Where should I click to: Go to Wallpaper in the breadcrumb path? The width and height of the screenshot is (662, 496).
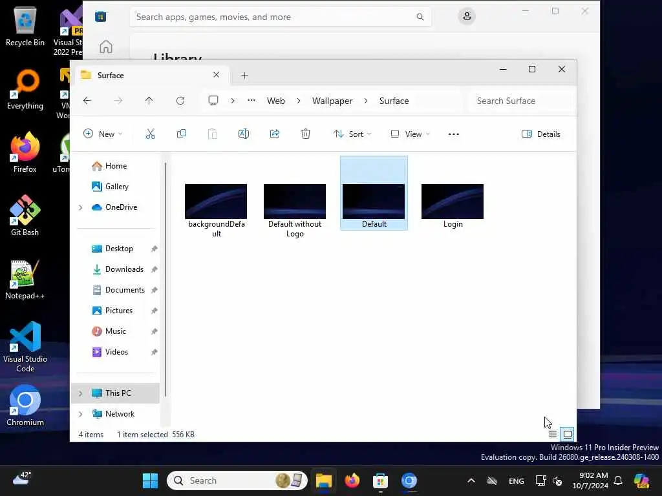coord(332,101)
